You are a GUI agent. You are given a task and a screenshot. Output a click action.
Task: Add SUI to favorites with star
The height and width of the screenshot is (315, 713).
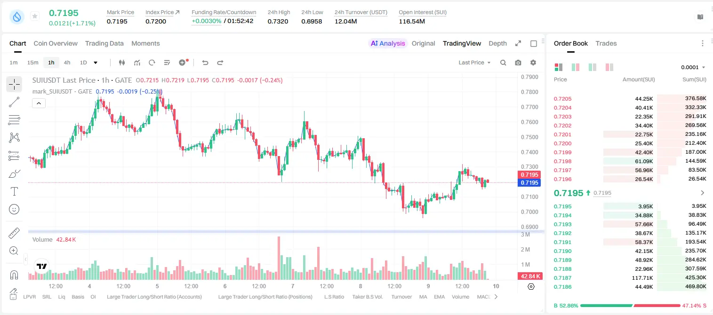pyautogui.click(x=35, y=16)
